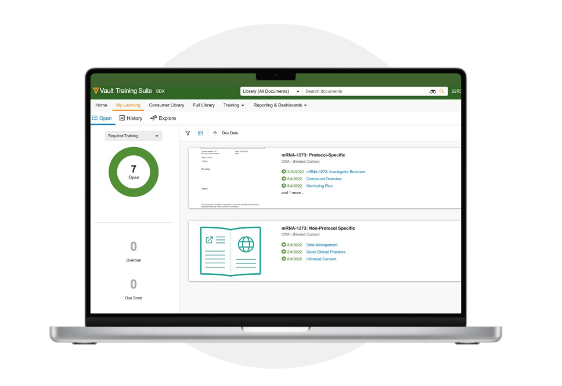This screenshot has width=562, height=386.
Task: Click the orange search magnifier icon
Action: pos(441,91)
